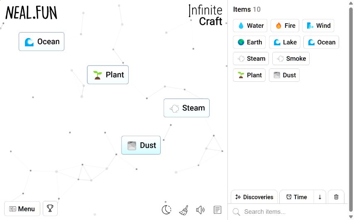Pick Wind from the items list
This screenshot has width=354, height=220.
(318, 25)
